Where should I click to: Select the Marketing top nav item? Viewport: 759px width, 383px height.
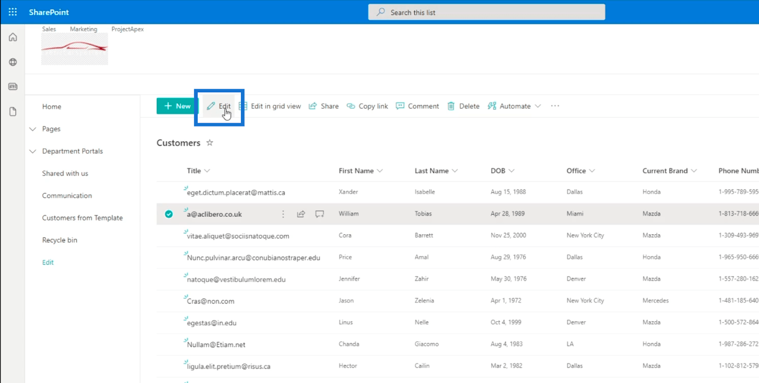83,29
